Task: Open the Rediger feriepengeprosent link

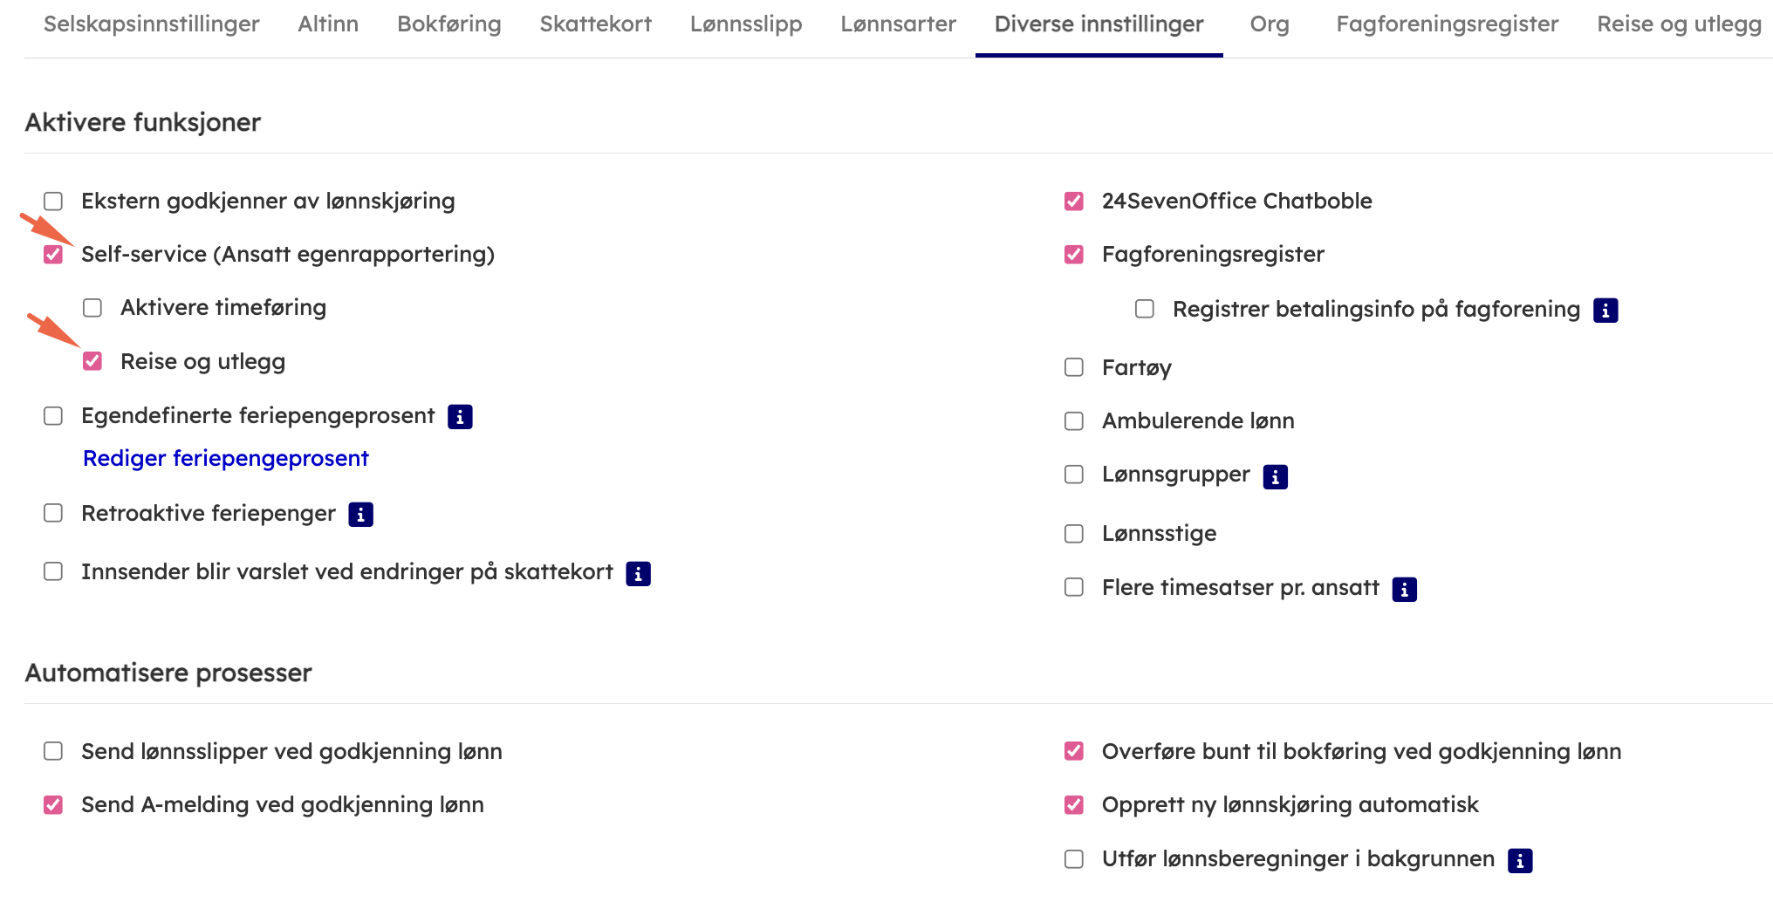Action: click(x=225, y=459)
